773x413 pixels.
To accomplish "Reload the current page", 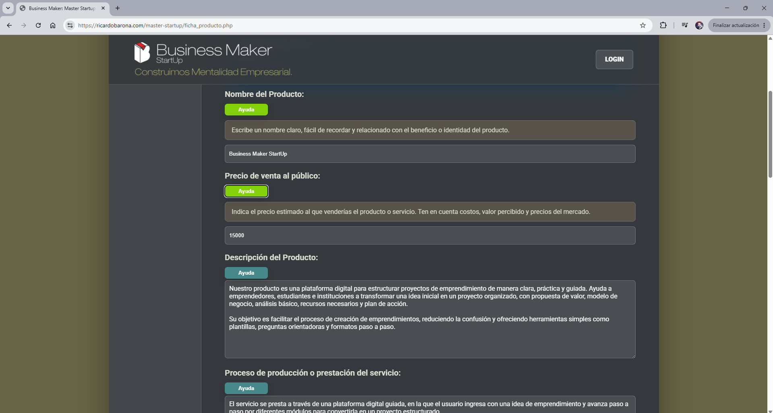I will [x=38, y=25].
